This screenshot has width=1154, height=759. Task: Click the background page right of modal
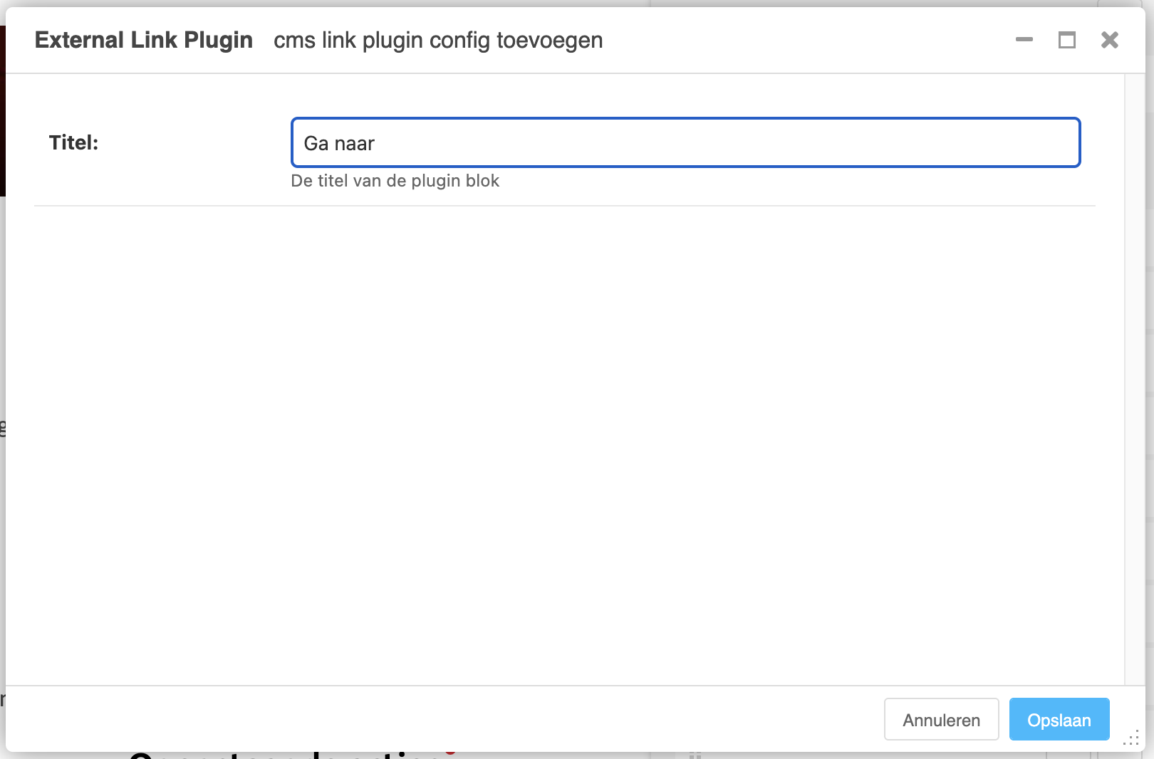tap(1150, 356)
